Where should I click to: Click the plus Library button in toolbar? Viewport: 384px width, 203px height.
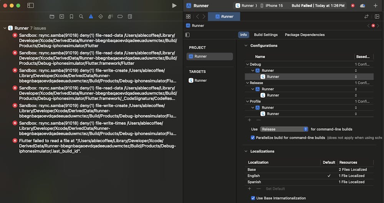[376, 5]
